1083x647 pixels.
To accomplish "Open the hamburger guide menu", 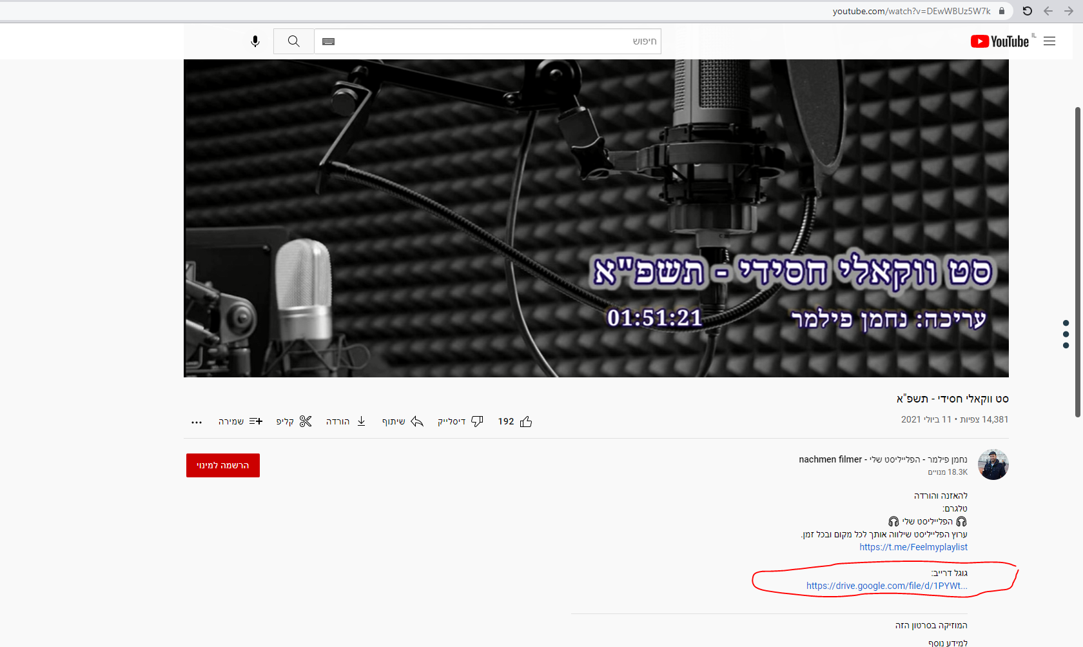I will [x=1049, y=41].
